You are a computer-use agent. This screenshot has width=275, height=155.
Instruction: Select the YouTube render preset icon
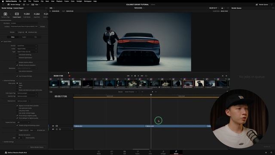[5, 15]
